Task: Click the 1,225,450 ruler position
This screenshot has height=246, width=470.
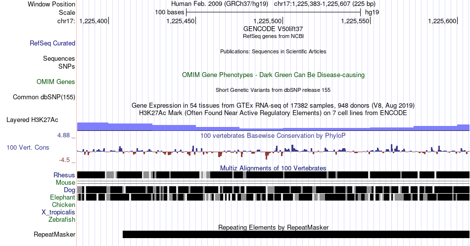Action: [x=181, y=21]
